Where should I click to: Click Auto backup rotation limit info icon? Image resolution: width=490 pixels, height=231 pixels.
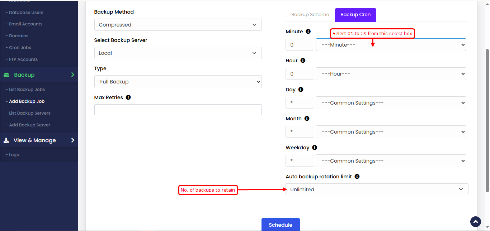point(357,177)
